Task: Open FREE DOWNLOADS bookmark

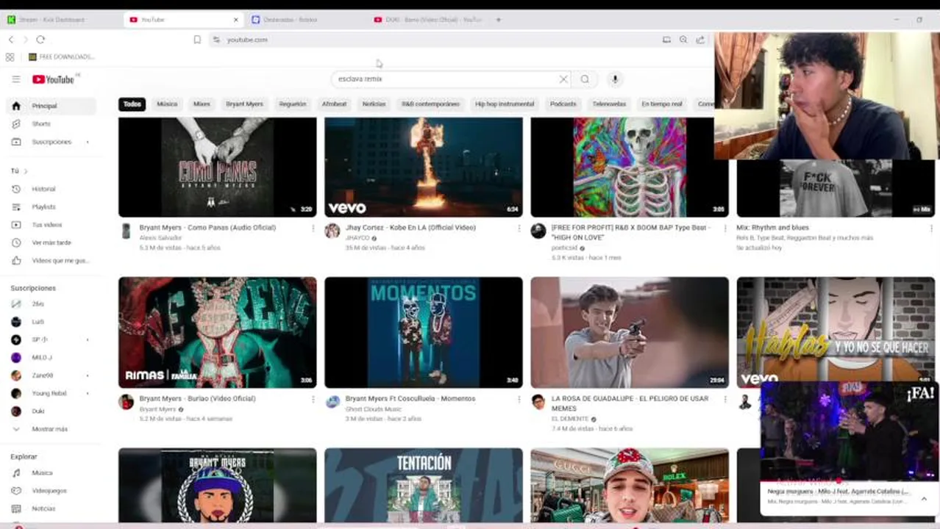Action: tap(62, 57)
